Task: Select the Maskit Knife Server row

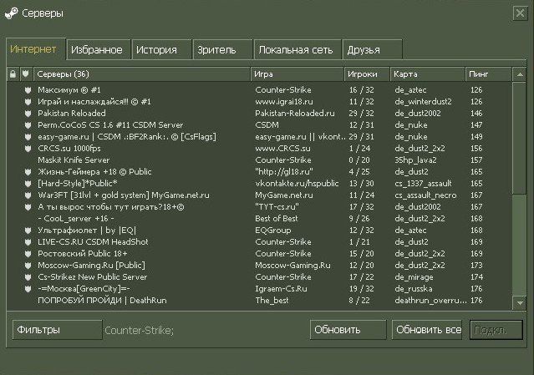Action: pyautogui.click(x=259, y=160)
